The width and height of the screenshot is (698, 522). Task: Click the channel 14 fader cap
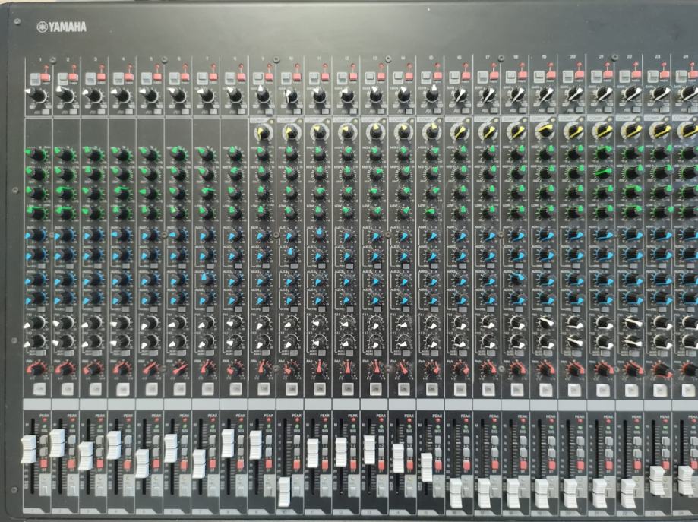click(398, 458)
